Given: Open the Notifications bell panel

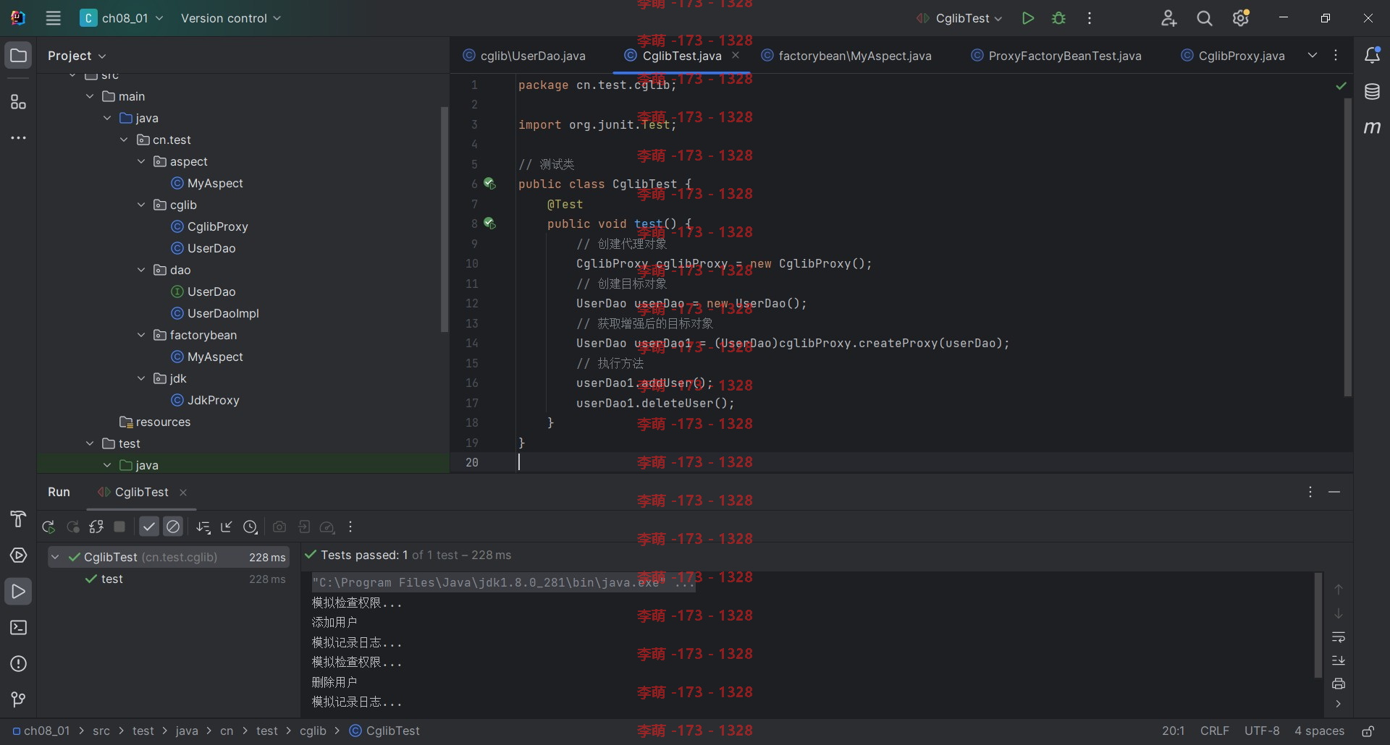Looking at the screenshot, I should coord(1372,55).
